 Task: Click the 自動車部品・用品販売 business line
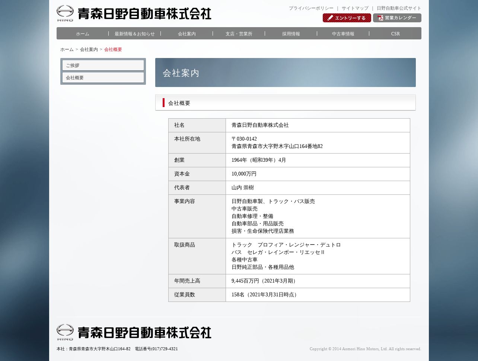point(258,224)
